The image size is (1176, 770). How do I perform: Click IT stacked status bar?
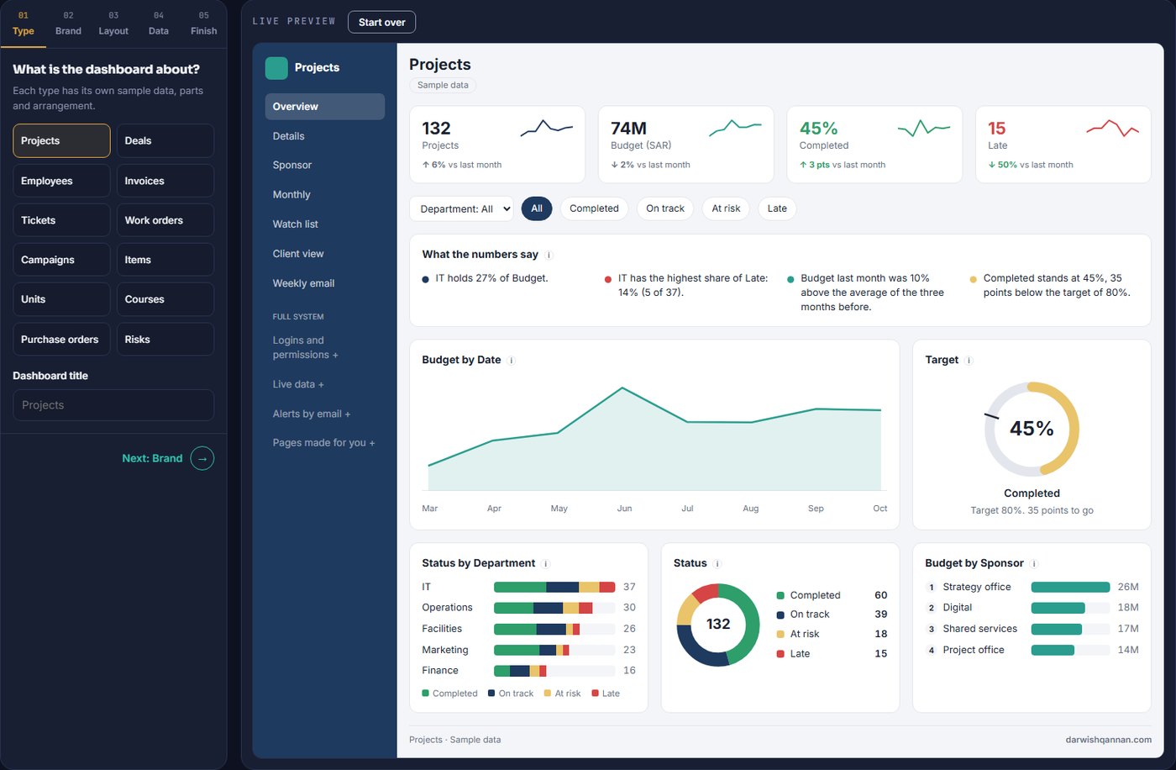pyautogui.click(x=554, y=587)
